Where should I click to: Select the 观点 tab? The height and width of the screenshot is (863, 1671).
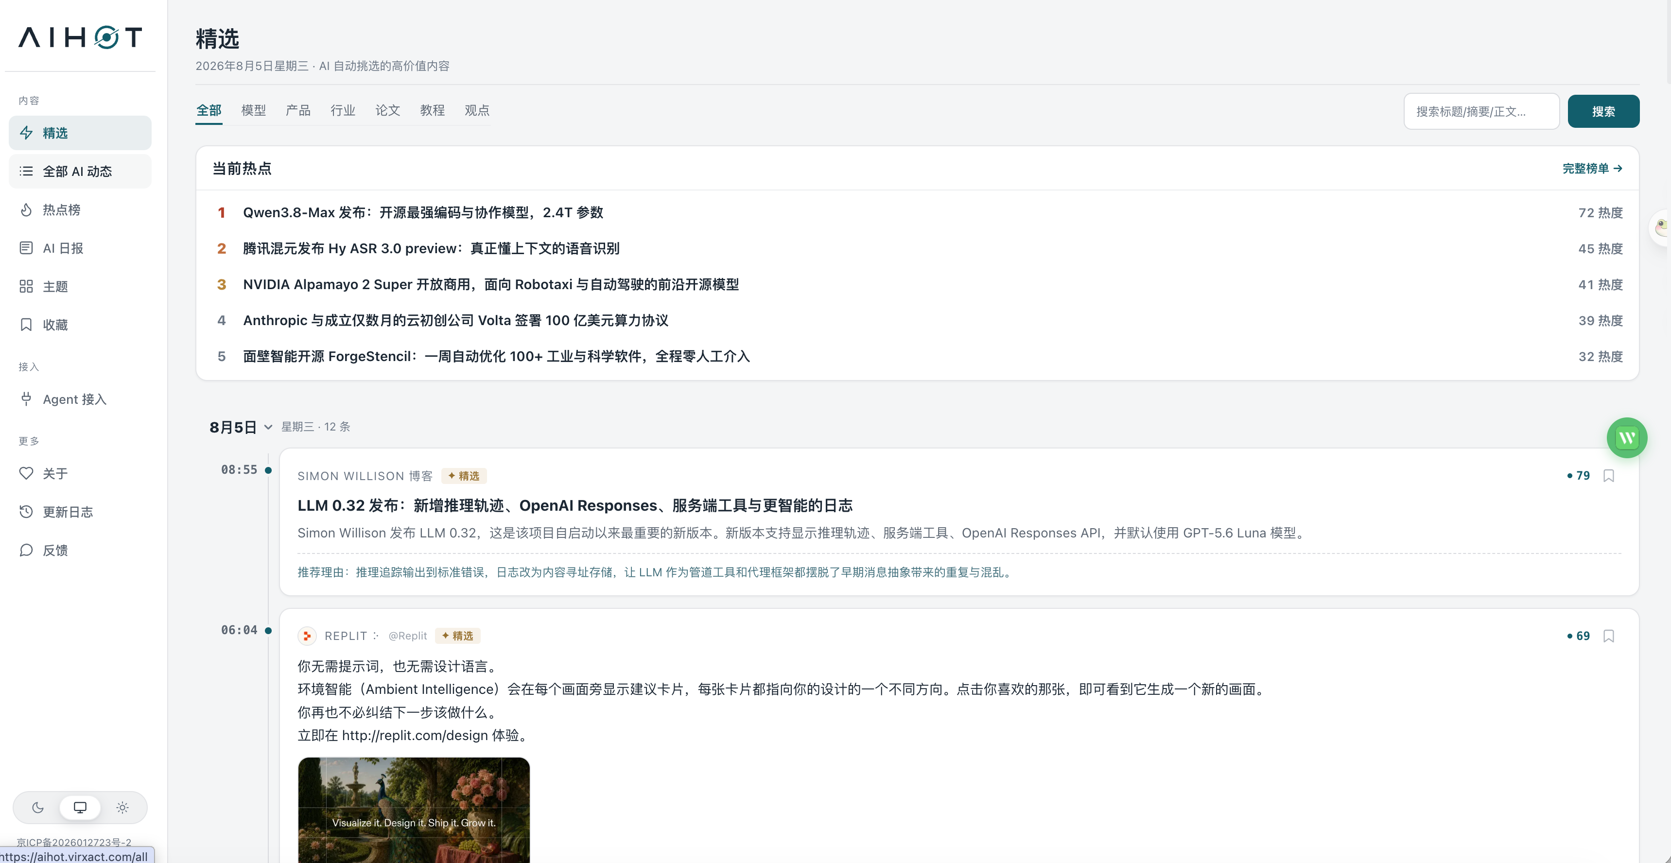(x=477, y=110)
